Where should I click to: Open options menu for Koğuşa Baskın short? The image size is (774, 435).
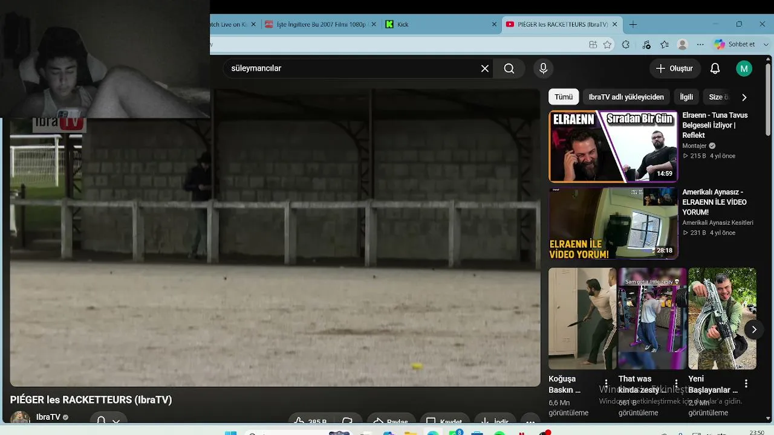click(606, 384)
